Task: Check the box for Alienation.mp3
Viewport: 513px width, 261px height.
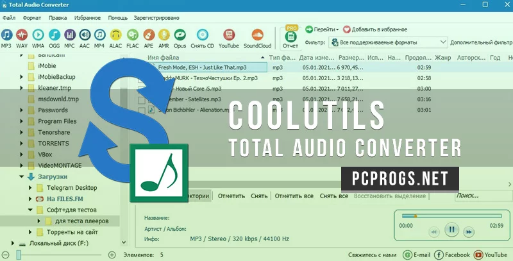Action: [x=141, y=110]
